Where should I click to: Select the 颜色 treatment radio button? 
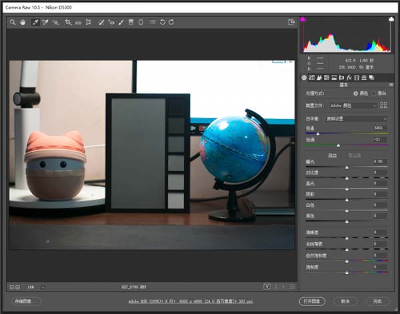tap(355, 94)
